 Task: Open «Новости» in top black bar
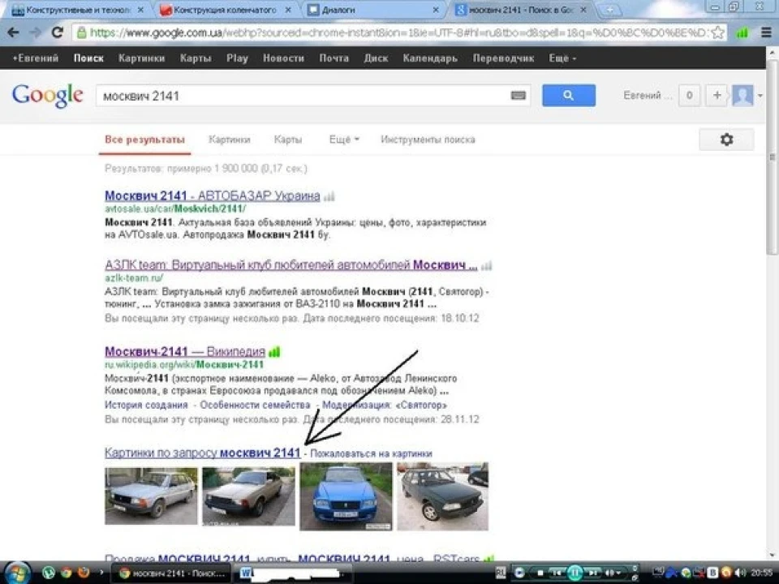(x=284, y=58)
